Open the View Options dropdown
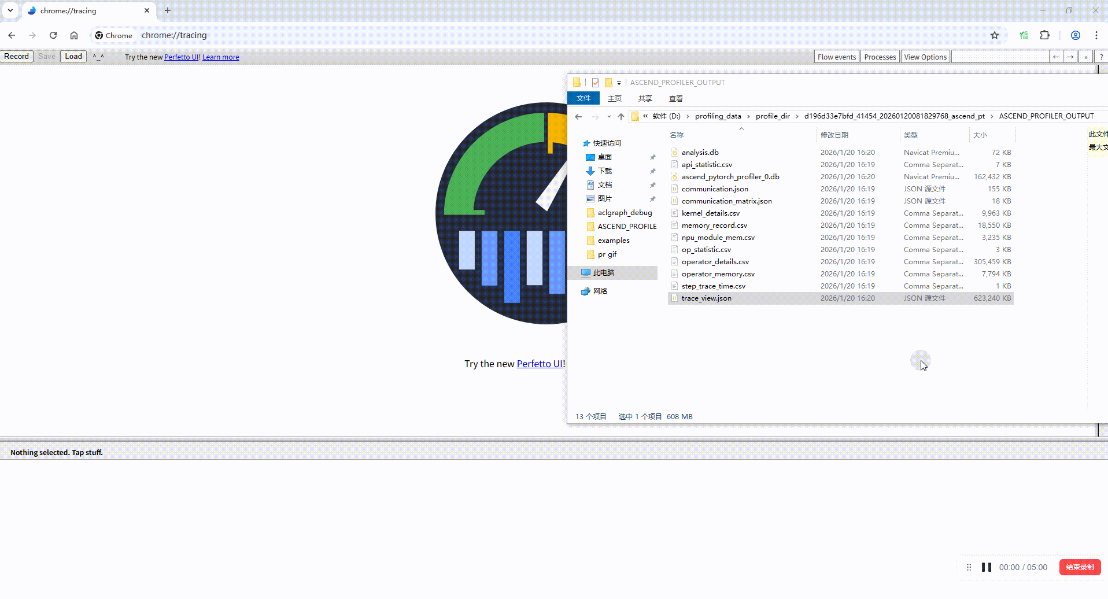The image size is (1108, 599). click(925, 57)
